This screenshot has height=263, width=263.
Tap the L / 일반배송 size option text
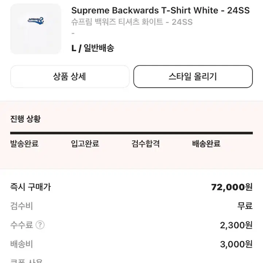[x=93, y=48]
